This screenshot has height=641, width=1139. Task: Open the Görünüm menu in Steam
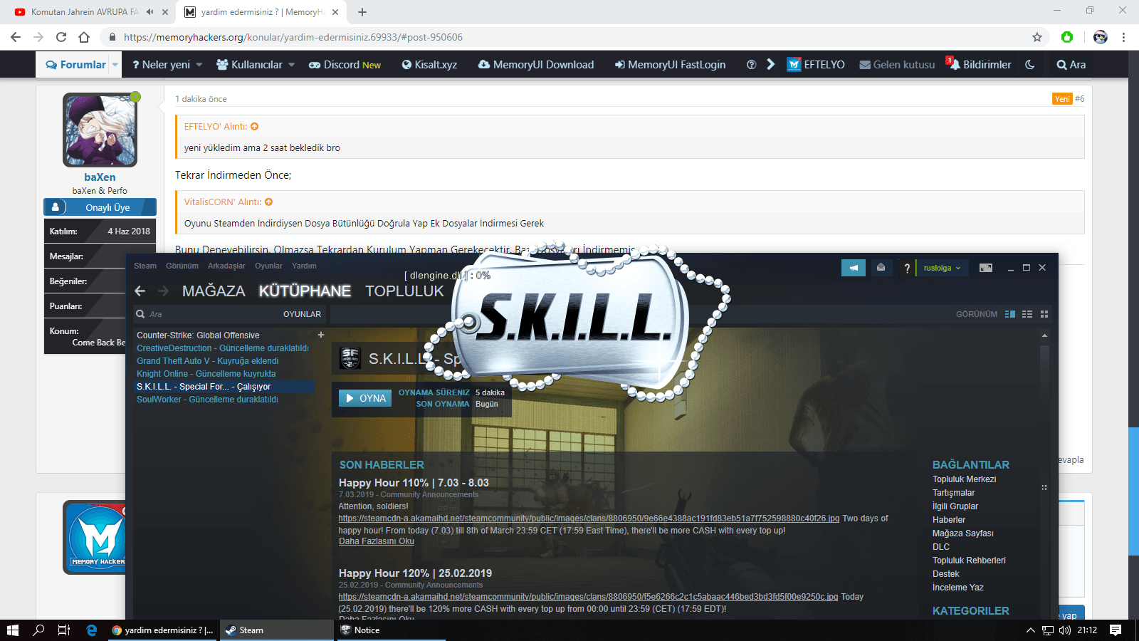click(x=182, y=266)
